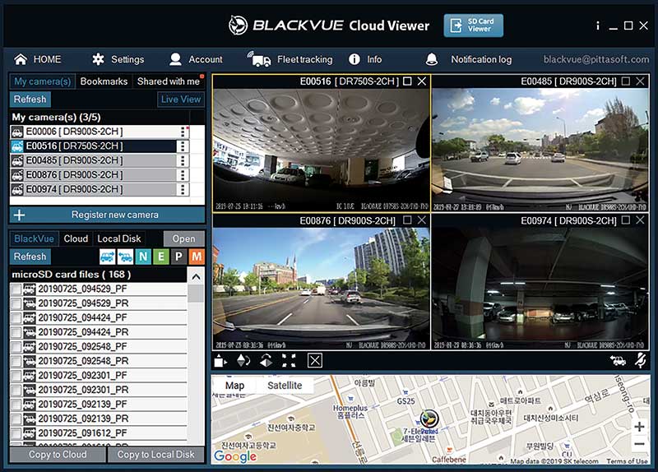
Task: Close all camera views X icon
Action: coord(315,360)
